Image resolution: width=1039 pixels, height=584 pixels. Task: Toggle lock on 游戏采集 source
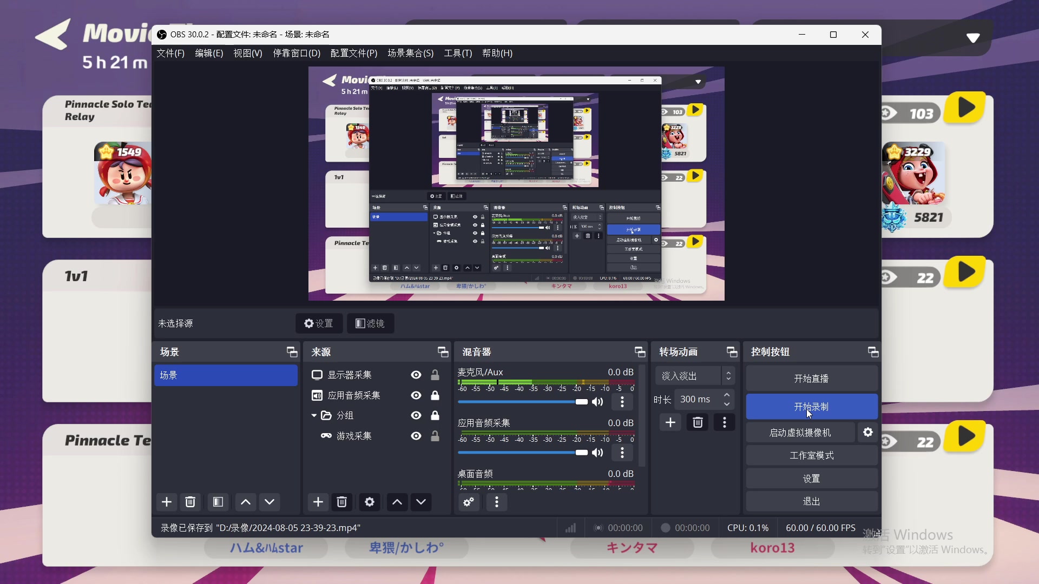(x=435, y=436)
